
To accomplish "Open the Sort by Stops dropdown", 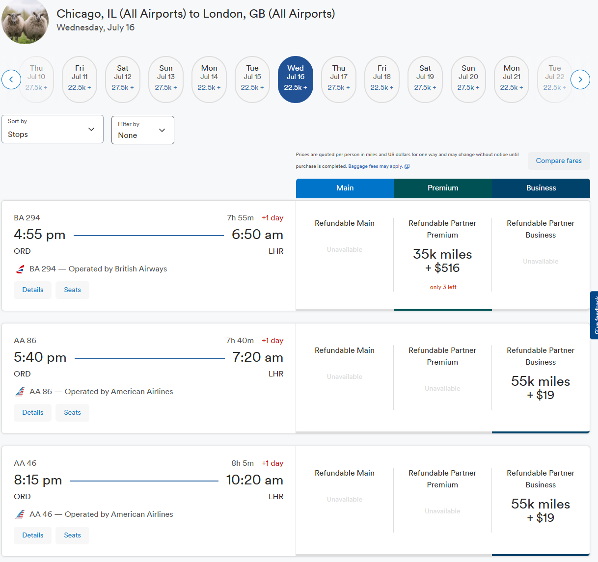I will [53, 129].
